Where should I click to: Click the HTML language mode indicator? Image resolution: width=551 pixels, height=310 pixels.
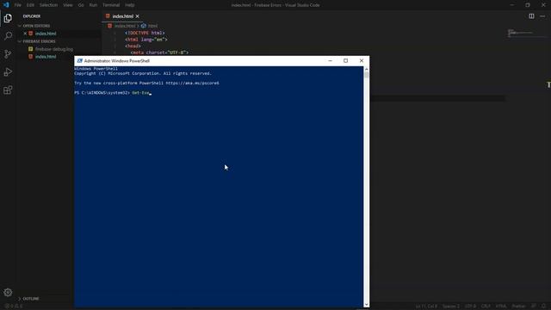point(501,307)
